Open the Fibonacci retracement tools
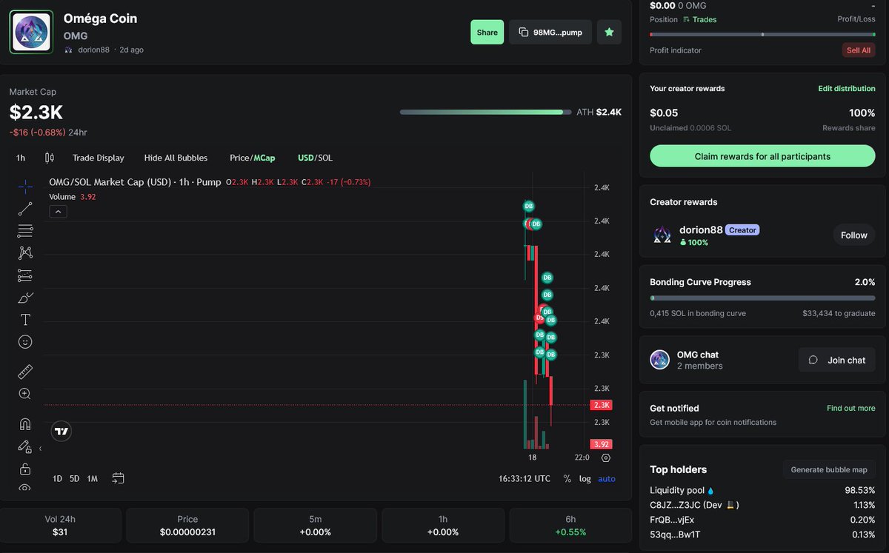Viewport: 889px width, 553px height. coord(25,231)
